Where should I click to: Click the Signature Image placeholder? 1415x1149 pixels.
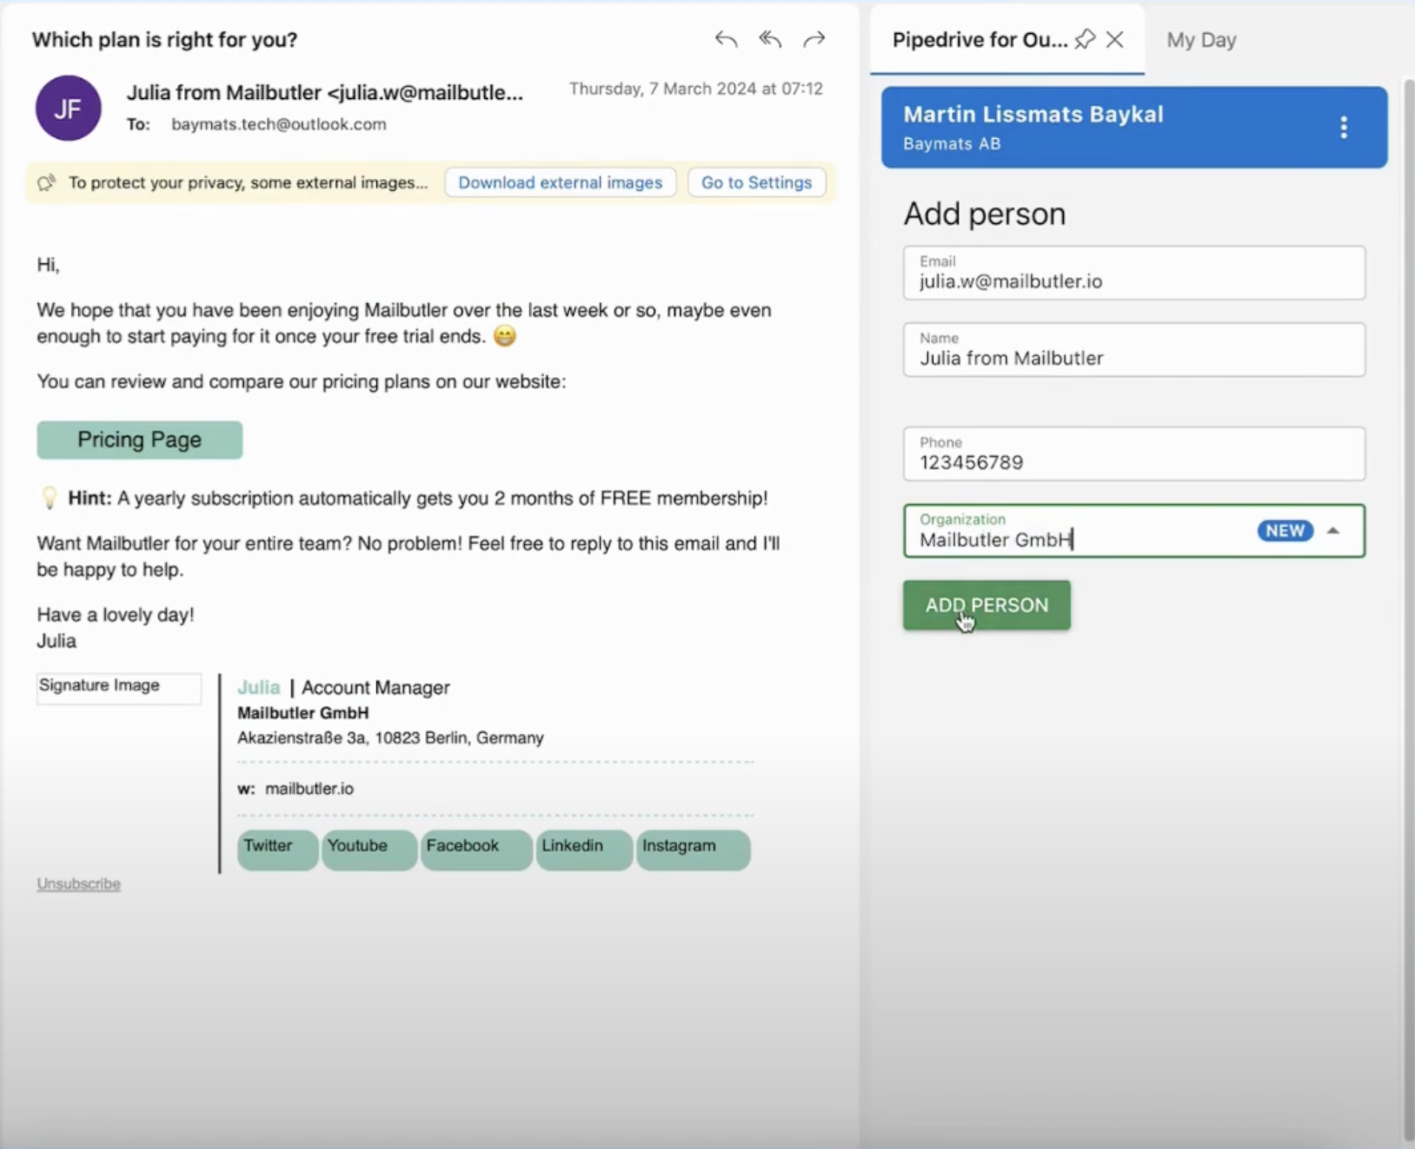118,687
